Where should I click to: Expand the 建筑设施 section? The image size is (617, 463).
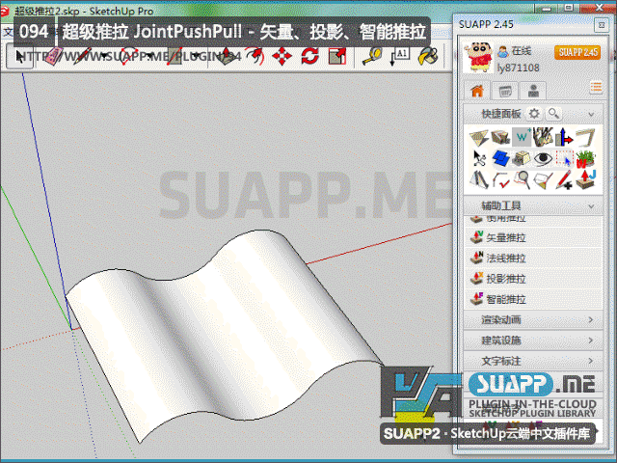tap(533, 340)
